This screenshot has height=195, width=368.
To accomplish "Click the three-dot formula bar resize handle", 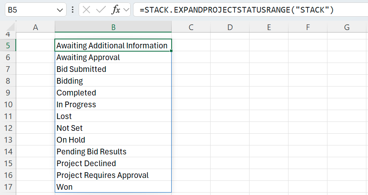I will (x=73, y=10).
